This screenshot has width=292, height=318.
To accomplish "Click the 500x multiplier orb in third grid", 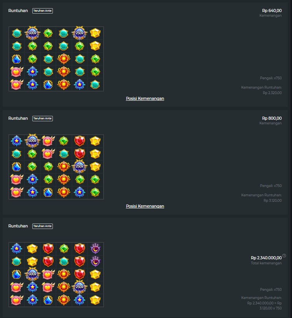I will tap(32, 274).
